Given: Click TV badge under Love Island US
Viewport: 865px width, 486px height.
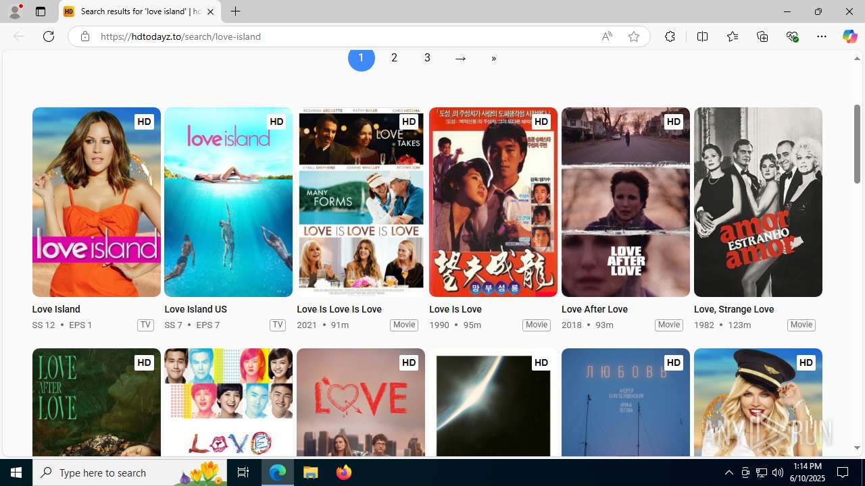Looking at the screenshot, I should coord(278,325).
